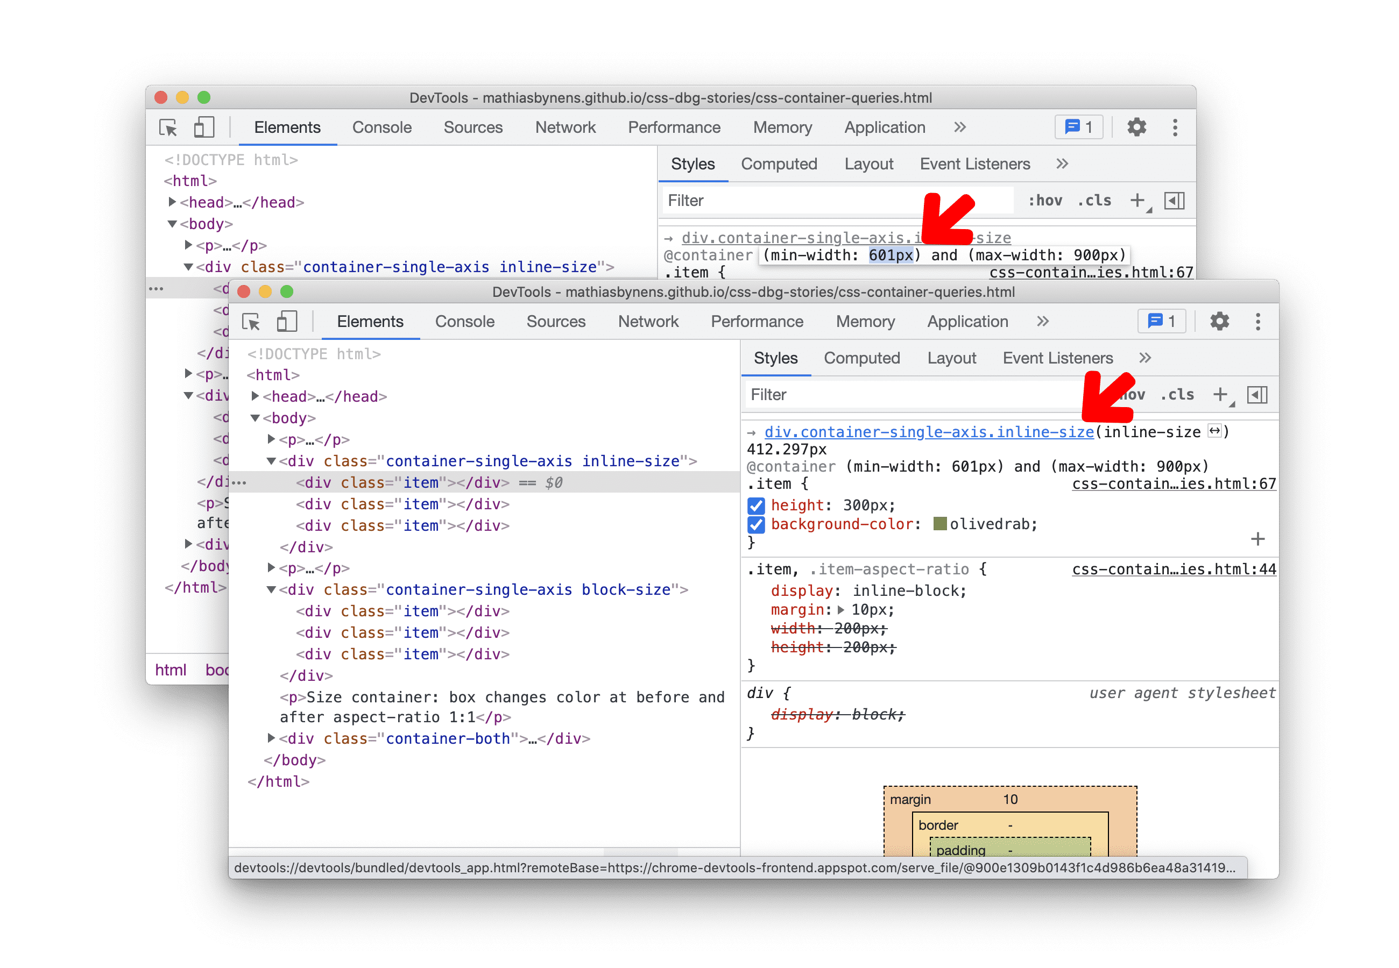Click the inspect element cursor icon
This screenshot has width=1399, height=968.
point(167,130)
